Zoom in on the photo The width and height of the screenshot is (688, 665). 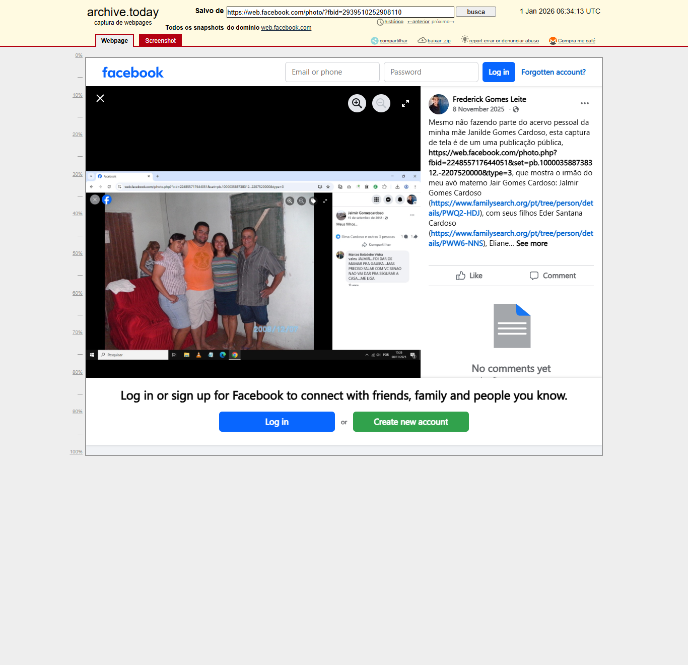357,103
